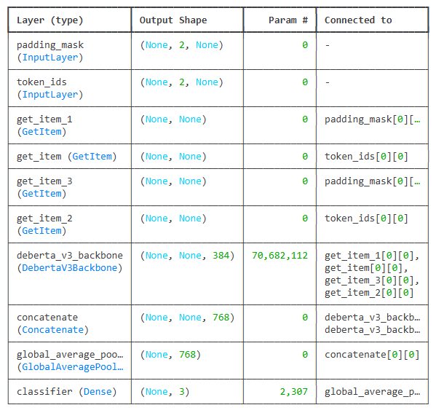Viewport: 436px width, 413px height.
Task: Select the padding_mask layer name
Action: tap(50, 45)
